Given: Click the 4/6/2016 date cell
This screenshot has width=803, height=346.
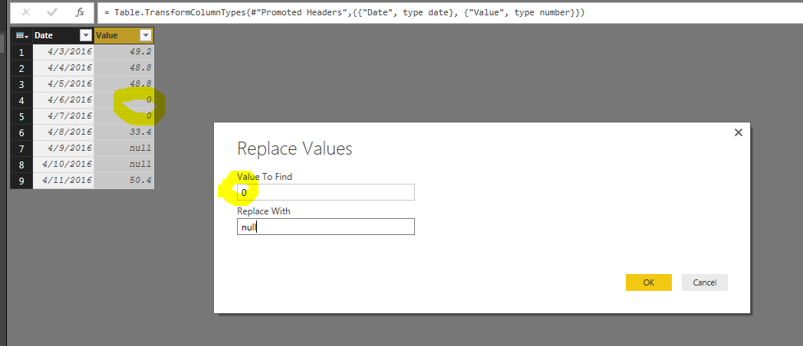Looking at the screenshot, I should pyautogui.click(x=63, y=100).
